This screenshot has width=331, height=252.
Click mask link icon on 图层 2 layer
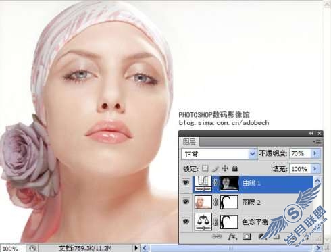point(215,202)
